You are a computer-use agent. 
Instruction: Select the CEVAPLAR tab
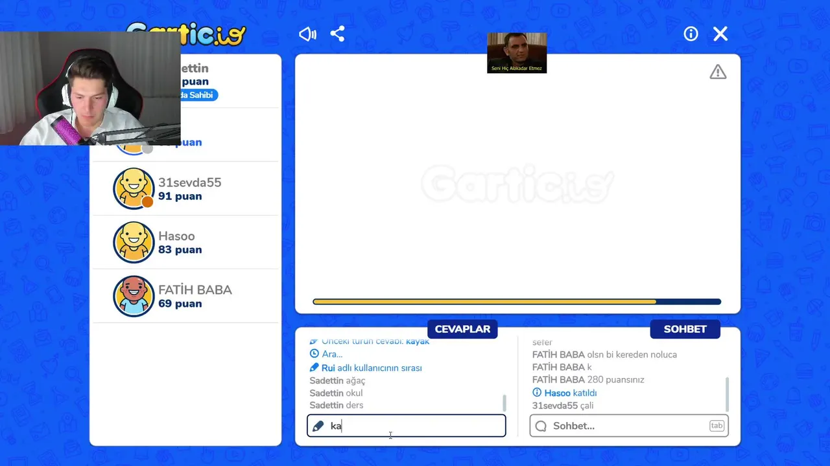[462, 329]
